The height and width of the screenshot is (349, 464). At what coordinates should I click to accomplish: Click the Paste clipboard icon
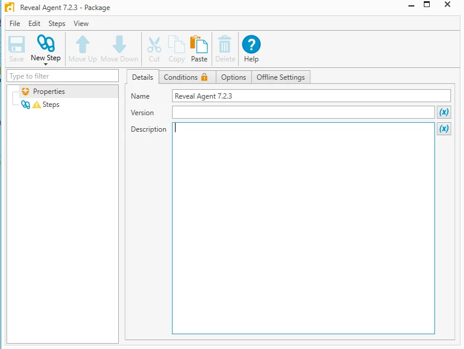199,44
